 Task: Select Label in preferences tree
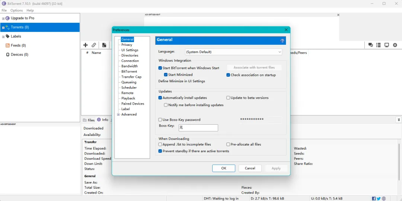point(125,109)
